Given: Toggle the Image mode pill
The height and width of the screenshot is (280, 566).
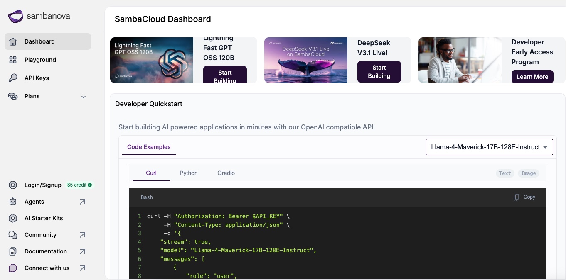Looking at the screenshot, I should click(529, 173).
